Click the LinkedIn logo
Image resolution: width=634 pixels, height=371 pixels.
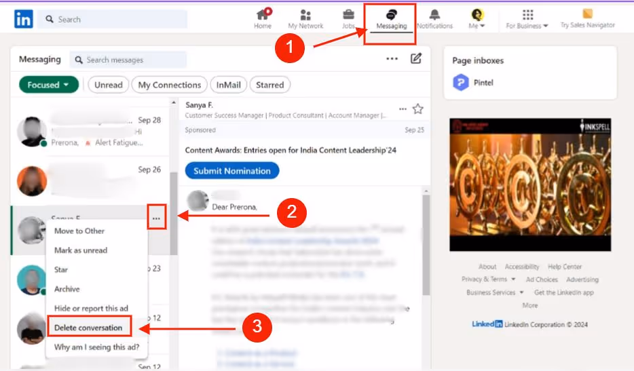coord(24,19)
